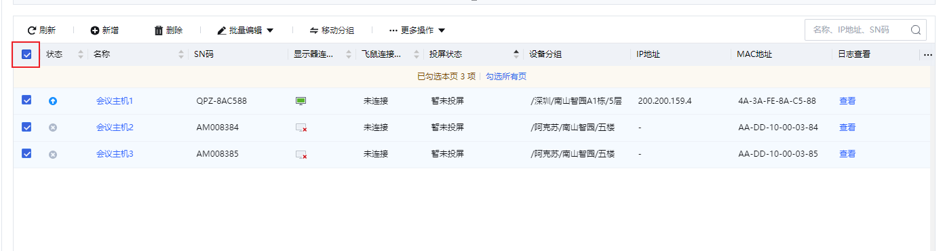Click the SN code AM008384

point(217,128)
